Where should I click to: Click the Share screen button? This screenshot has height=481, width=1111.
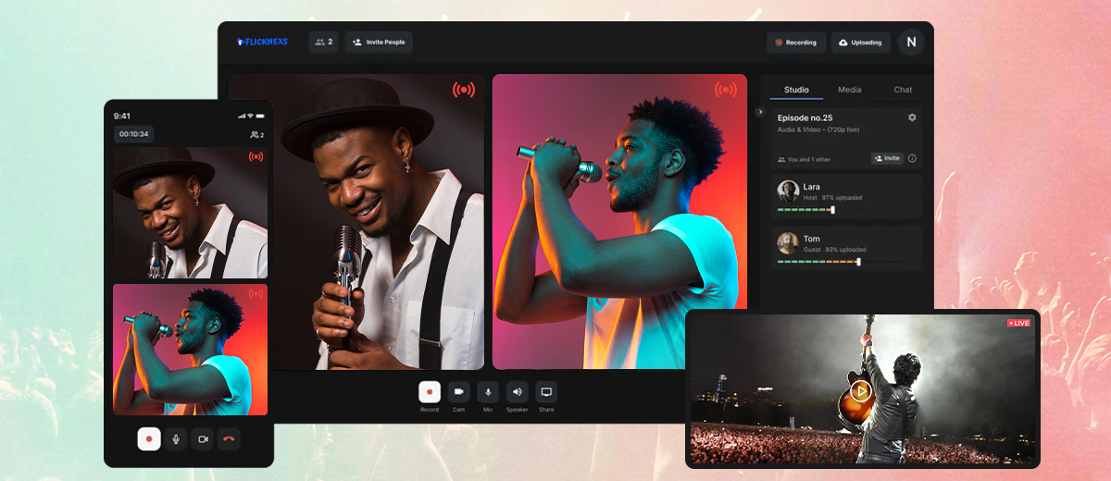point(546,392)
